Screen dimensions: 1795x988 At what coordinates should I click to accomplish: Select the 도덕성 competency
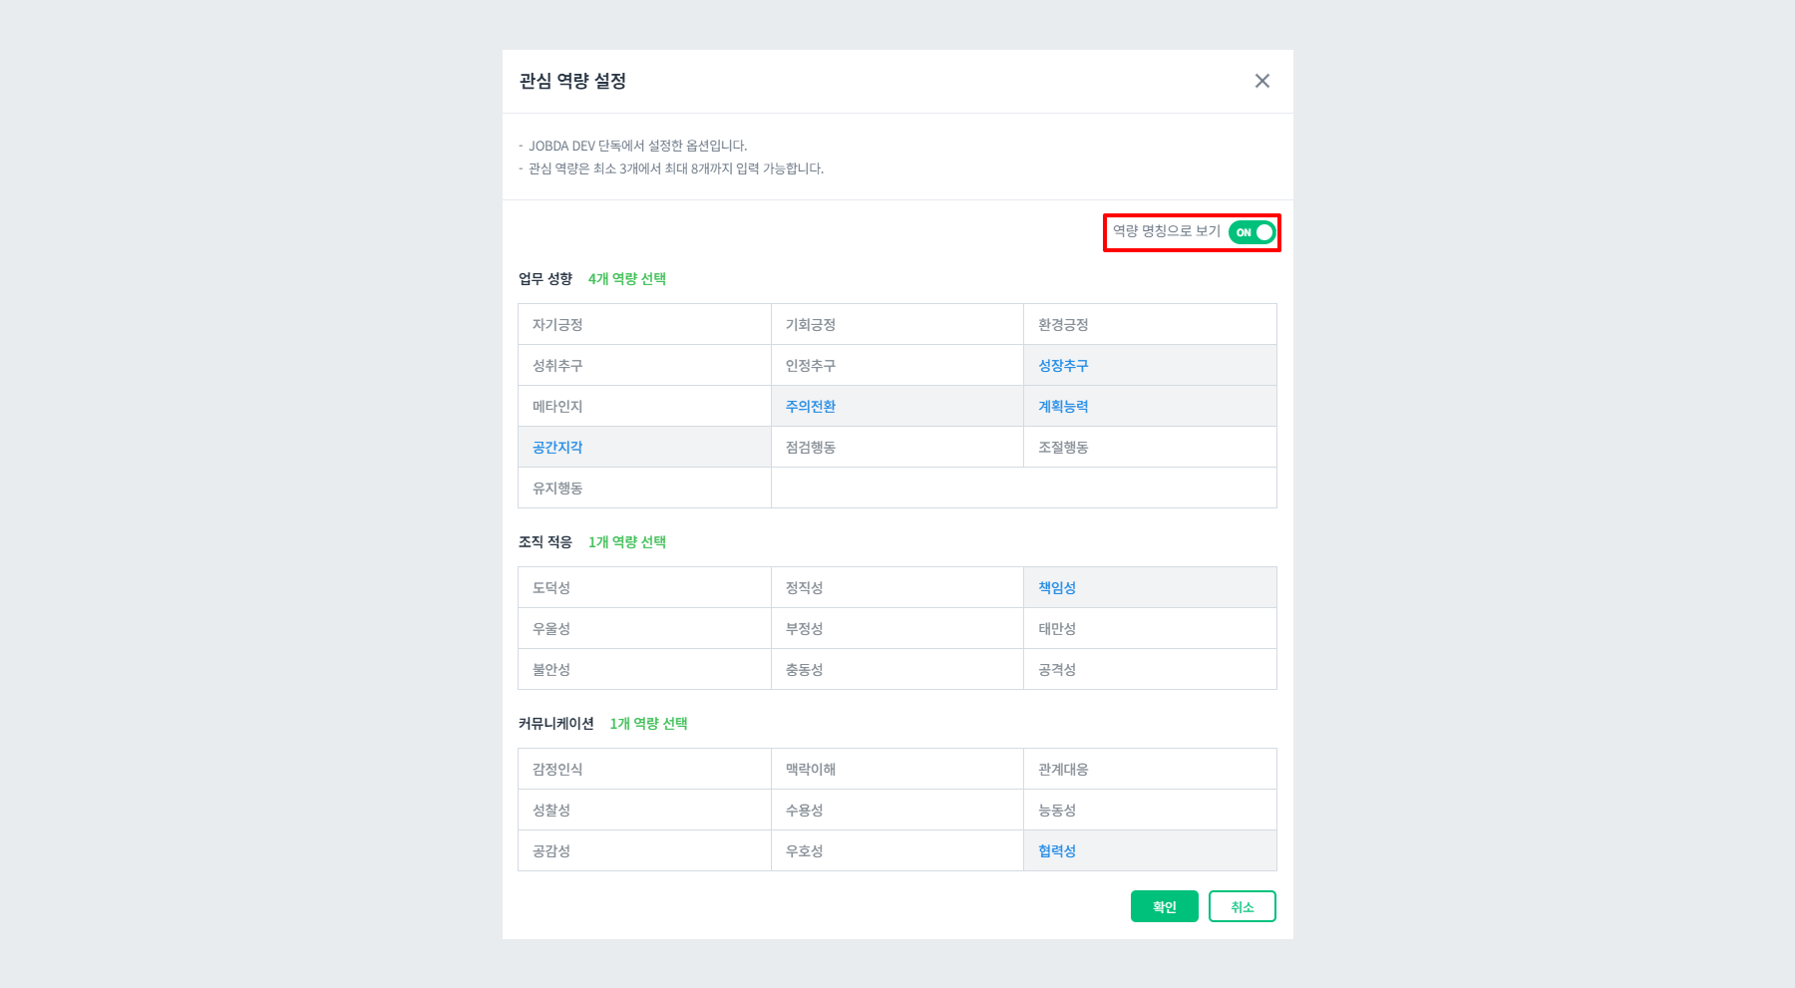pos(550,587)
